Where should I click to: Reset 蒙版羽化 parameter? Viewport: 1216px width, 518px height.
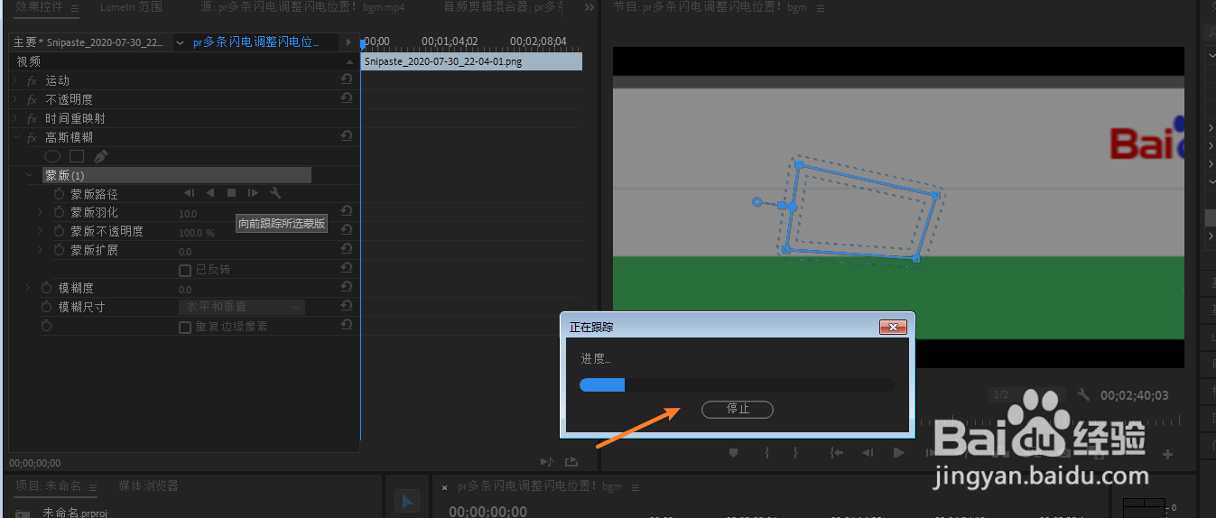[x=346, y=211]
